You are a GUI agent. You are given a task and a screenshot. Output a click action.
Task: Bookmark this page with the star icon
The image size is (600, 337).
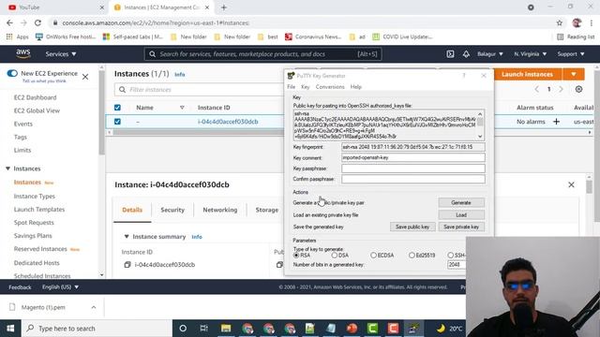coord(559,22)
